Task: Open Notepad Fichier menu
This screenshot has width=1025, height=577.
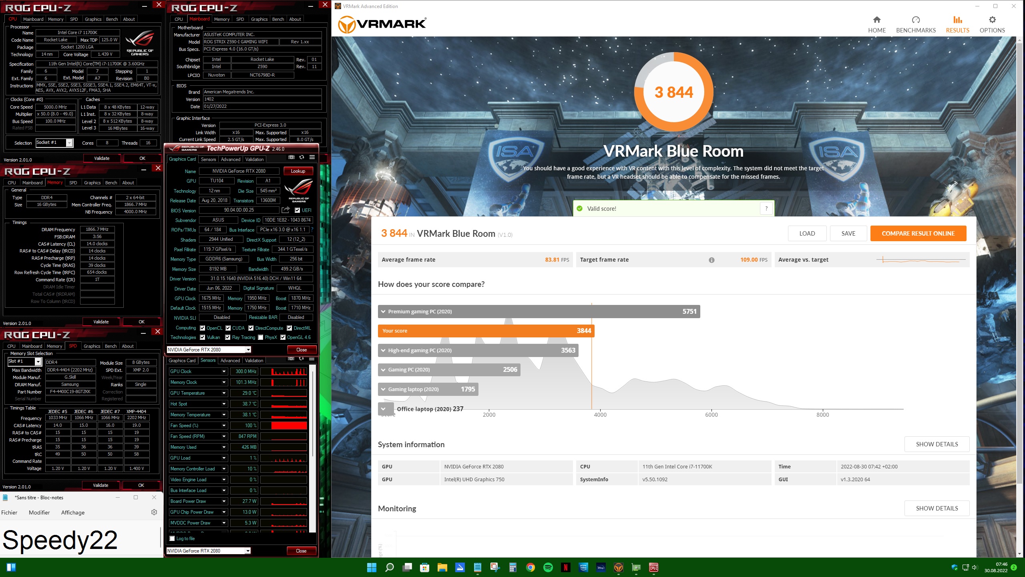Action: click(9, 512)
